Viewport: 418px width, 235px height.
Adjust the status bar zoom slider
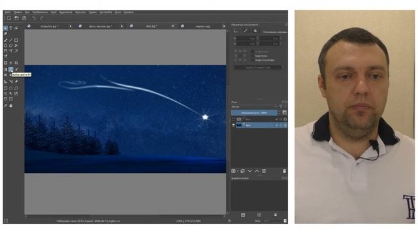[x=273, y=221]
